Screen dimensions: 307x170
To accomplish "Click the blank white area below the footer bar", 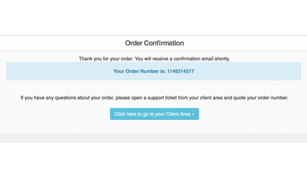I will [x=153, y=156].
